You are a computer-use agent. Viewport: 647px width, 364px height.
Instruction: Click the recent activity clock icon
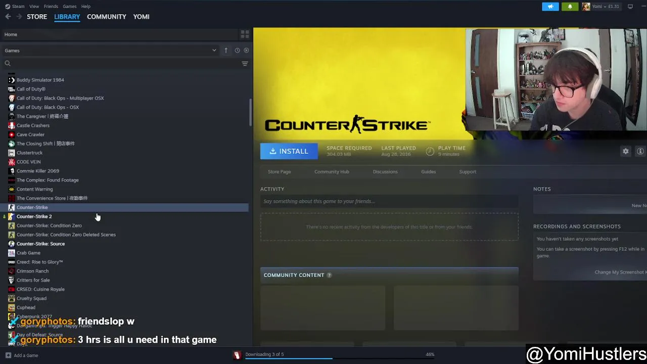click(x=237, y=51)
